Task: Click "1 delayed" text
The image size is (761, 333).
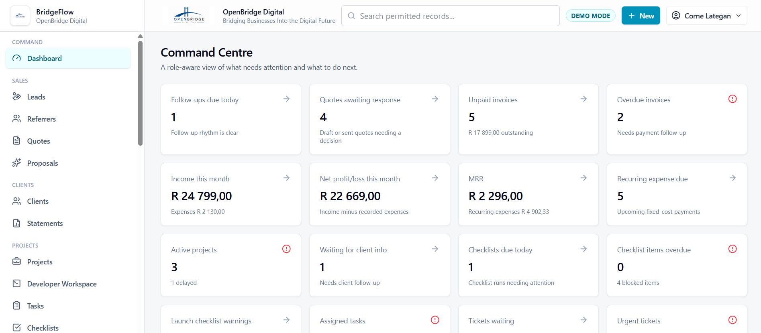Action: coord(184,283)
